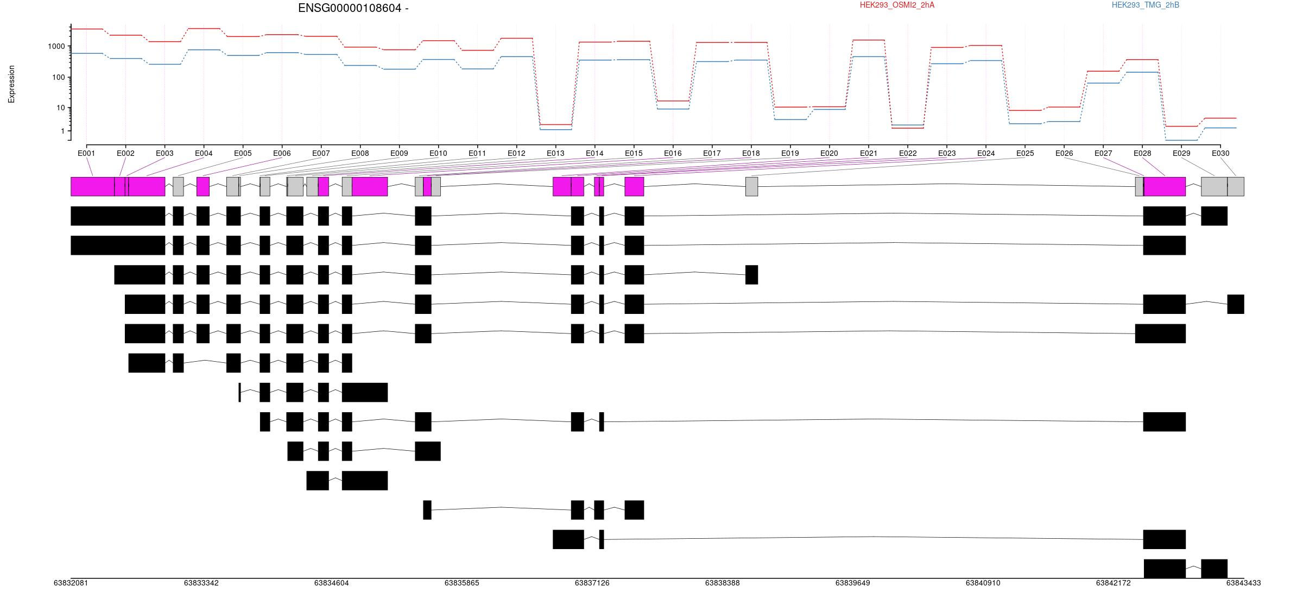Click genomic coordinate 63832081
This screenshot has height=592, width=1303.
coord(71,583)
